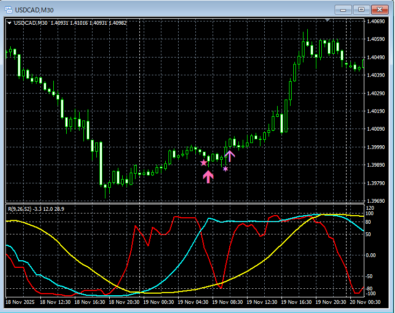Screen dimensions: 395x313
Task: Click the 1.40390 price scale label
Action: point(376,75)
